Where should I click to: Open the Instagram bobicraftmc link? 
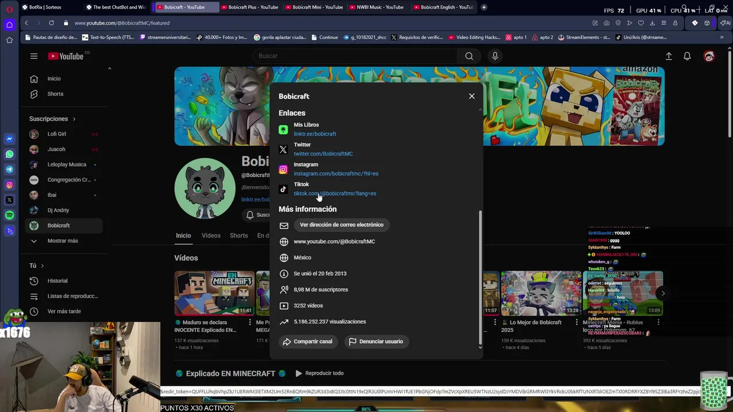click(x=336, y=173)
